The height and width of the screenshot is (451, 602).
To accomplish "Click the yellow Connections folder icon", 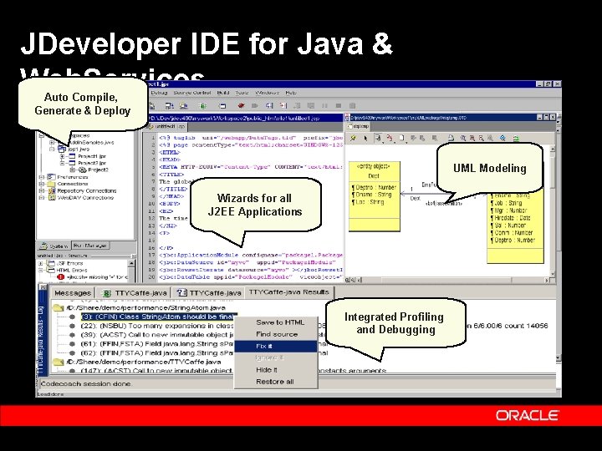I will point(51,184).
